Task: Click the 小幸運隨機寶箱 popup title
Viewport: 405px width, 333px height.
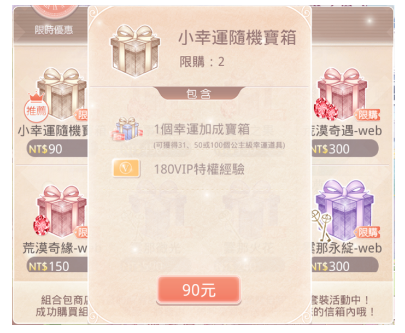Action: pos(237,38)
